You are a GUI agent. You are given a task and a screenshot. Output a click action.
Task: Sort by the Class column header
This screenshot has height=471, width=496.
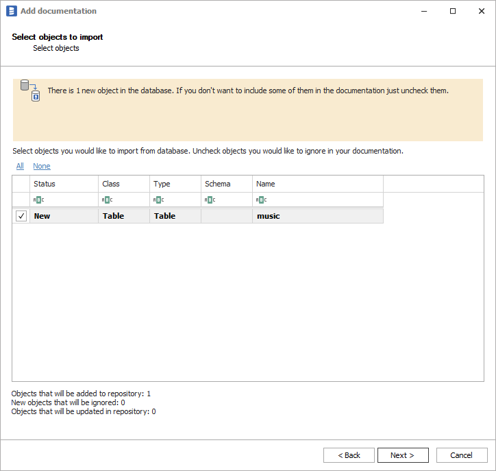tap(123, 184)
